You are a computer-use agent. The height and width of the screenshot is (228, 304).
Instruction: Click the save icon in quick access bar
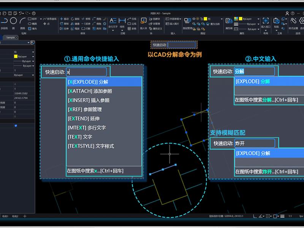(10, 13)
